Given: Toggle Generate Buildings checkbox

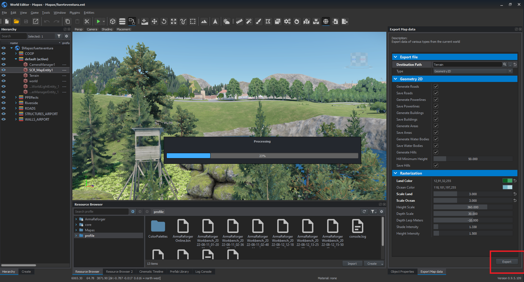Looking at the screenshot, I should pos(436,113).
